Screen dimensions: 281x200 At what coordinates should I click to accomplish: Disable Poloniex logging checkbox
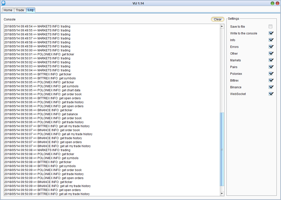[x=270, y=74]
